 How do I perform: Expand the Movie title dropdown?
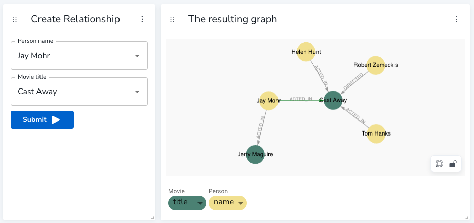[137, 92]
